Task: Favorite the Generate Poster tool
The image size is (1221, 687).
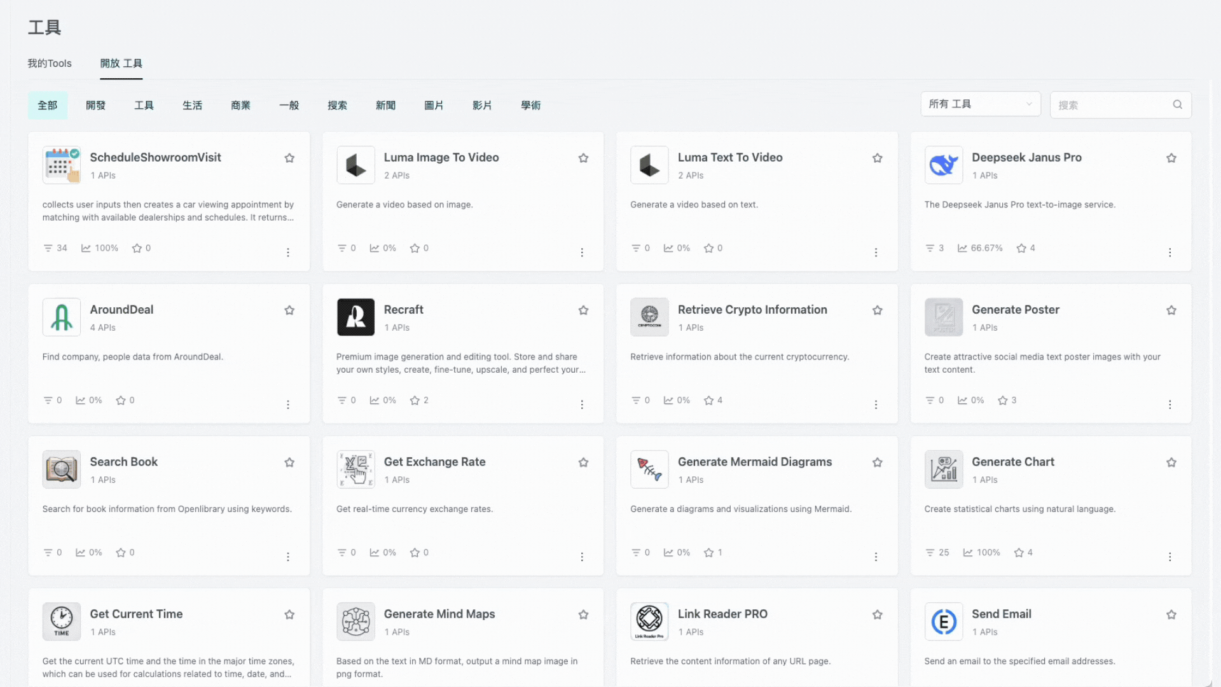Action: point(1171,310)
